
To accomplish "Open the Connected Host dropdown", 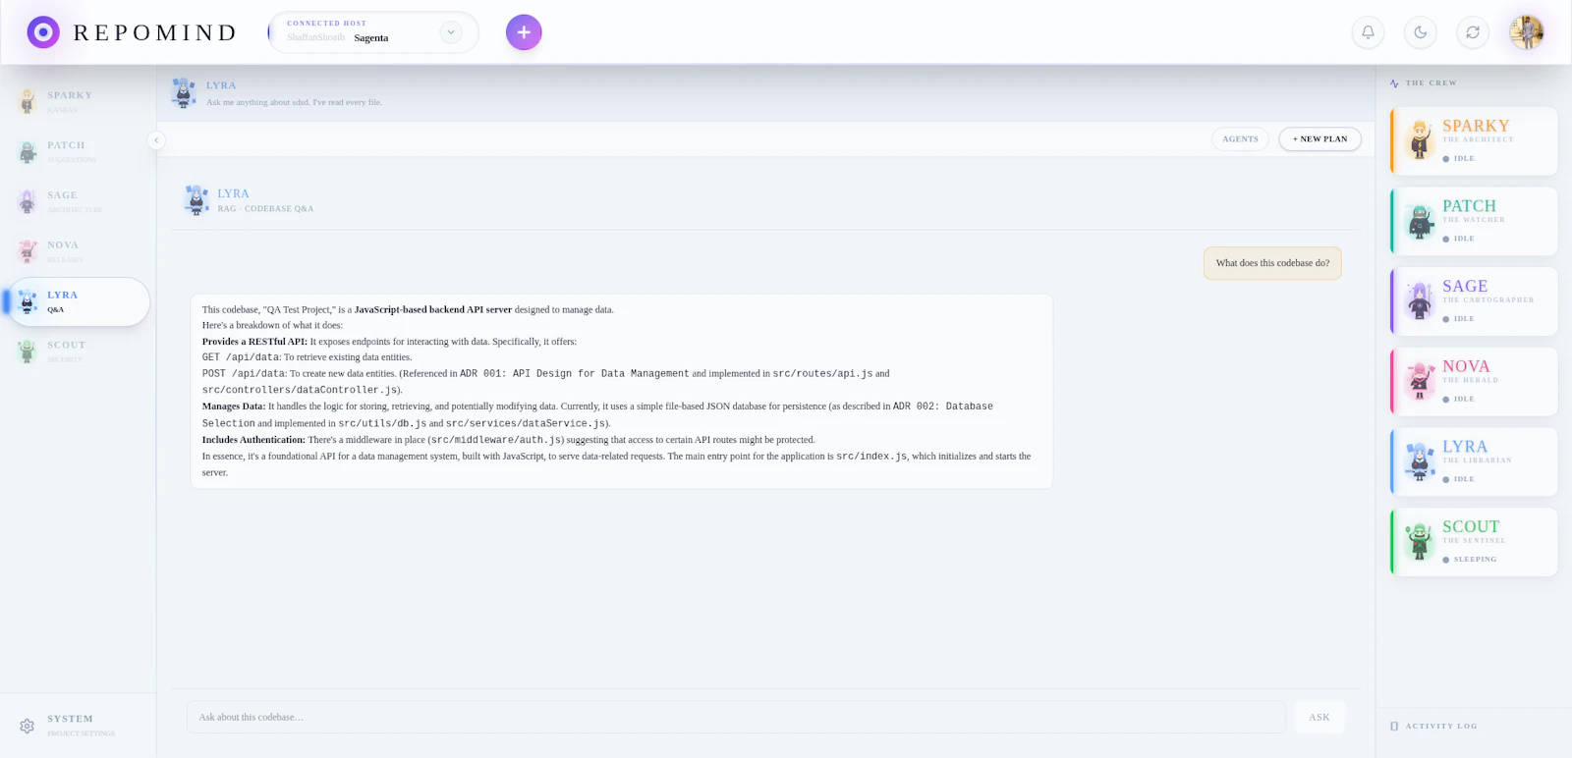I will point(451,32).
